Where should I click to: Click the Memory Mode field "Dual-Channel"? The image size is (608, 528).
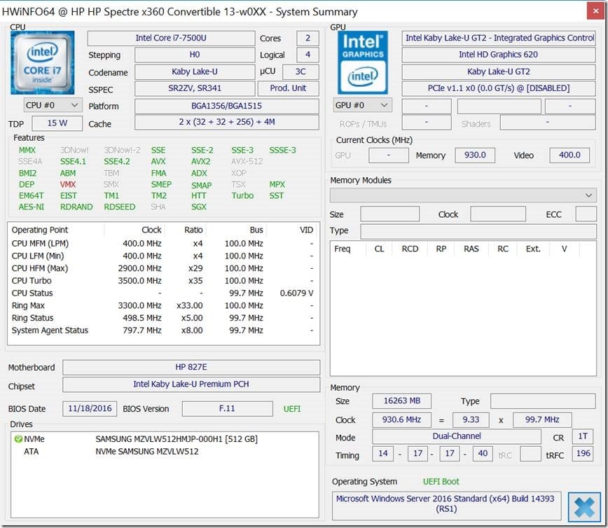tap(457, 436)
